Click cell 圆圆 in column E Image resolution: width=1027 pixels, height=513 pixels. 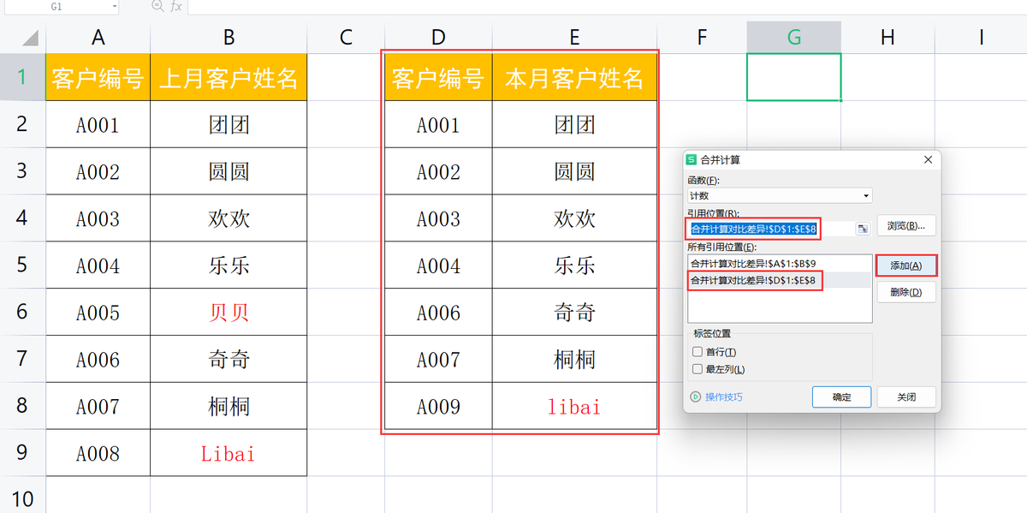[x=574, y=171]
